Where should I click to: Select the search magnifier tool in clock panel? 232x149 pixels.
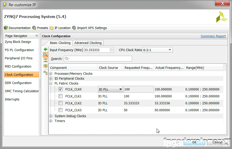pos(46,54)
